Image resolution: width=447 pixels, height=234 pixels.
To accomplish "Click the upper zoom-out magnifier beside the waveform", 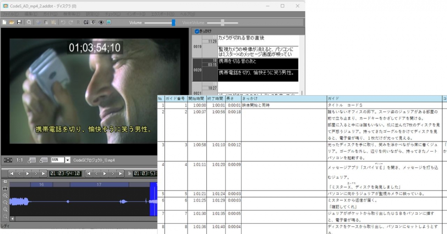I will [x=5, y=202].
